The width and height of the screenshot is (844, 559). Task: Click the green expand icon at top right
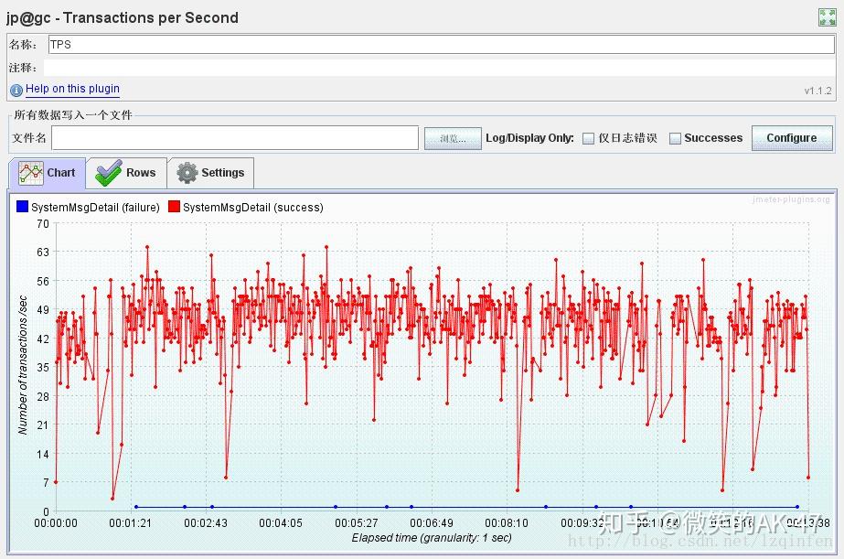pos(827,17)
